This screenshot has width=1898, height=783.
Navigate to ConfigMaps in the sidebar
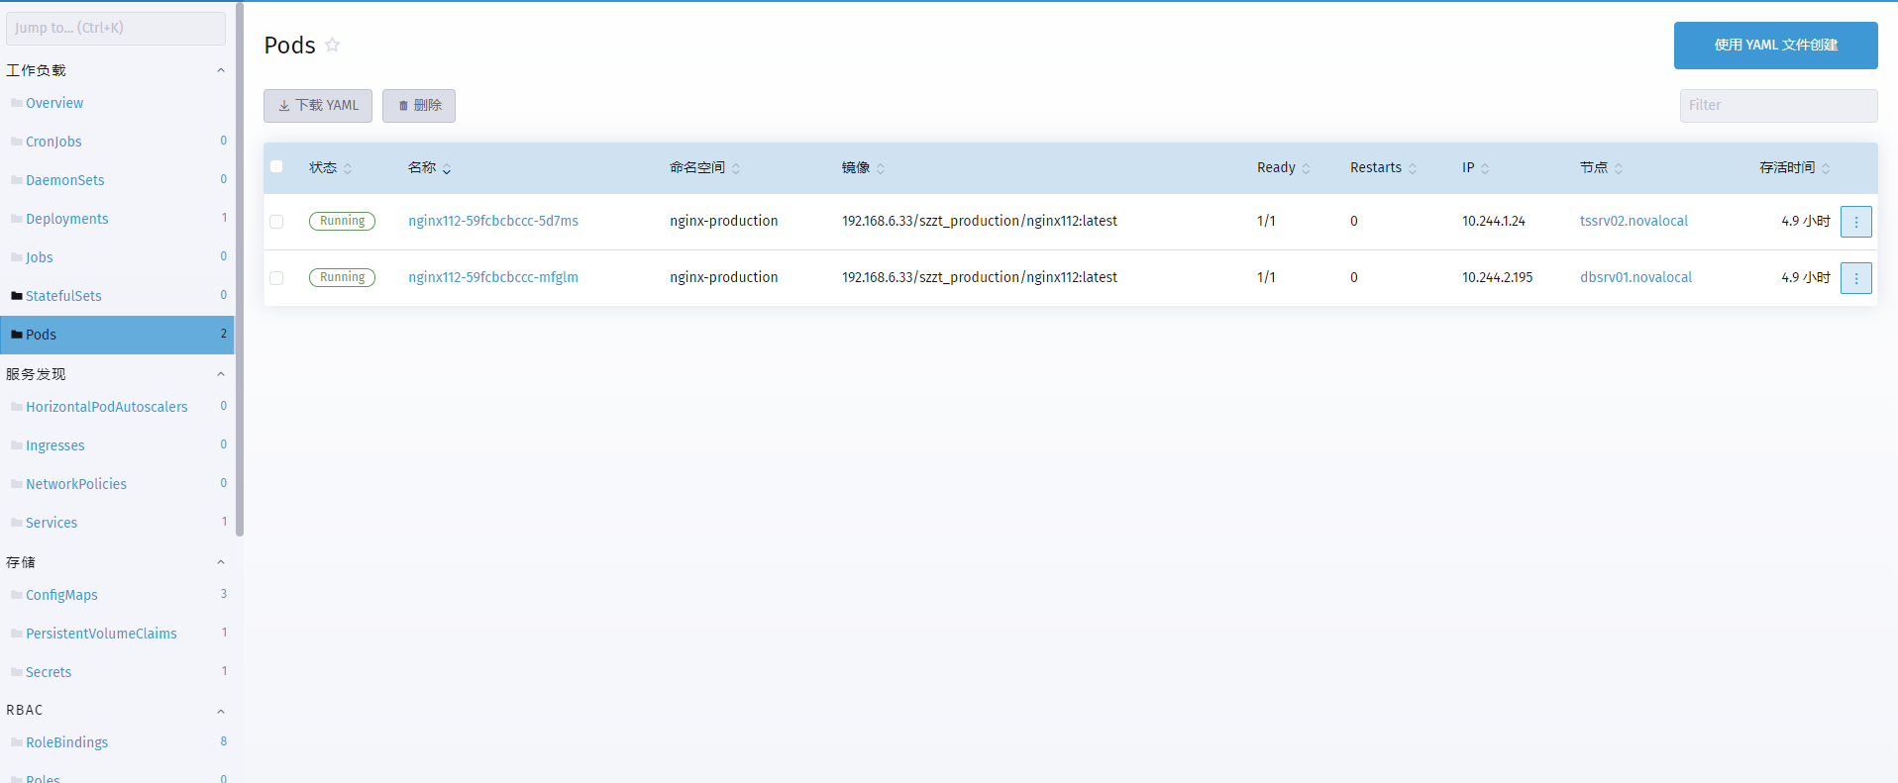(61, 595)
